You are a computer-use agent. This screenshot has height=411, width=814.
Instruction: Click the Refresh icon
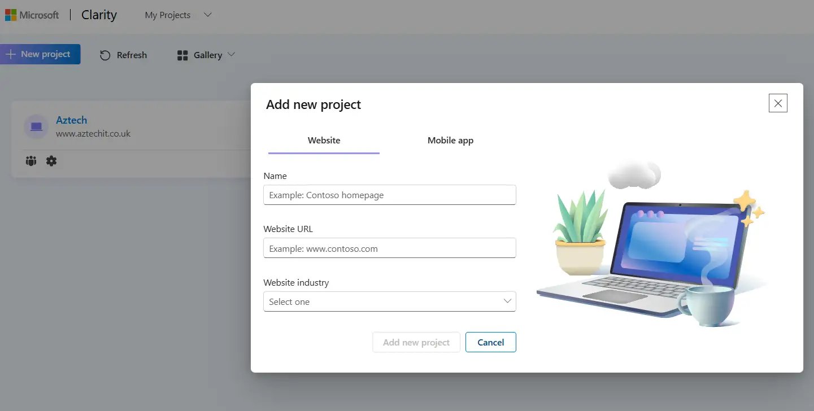tap(105, 55)
